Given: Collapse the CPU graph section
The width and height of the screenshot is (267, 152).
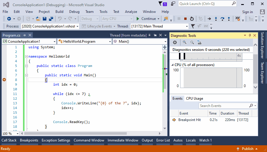Looking at the screenshot, I should pyautogui.click(x=172, y=65).
